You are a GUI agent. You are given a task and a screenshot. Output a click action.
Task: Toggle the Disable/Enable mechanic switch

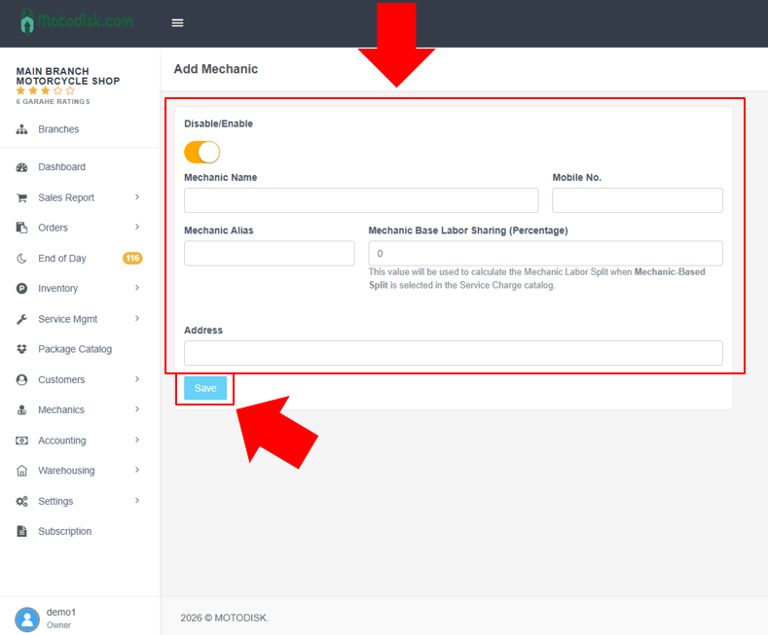pyautogui.click(x=202, y=152)
